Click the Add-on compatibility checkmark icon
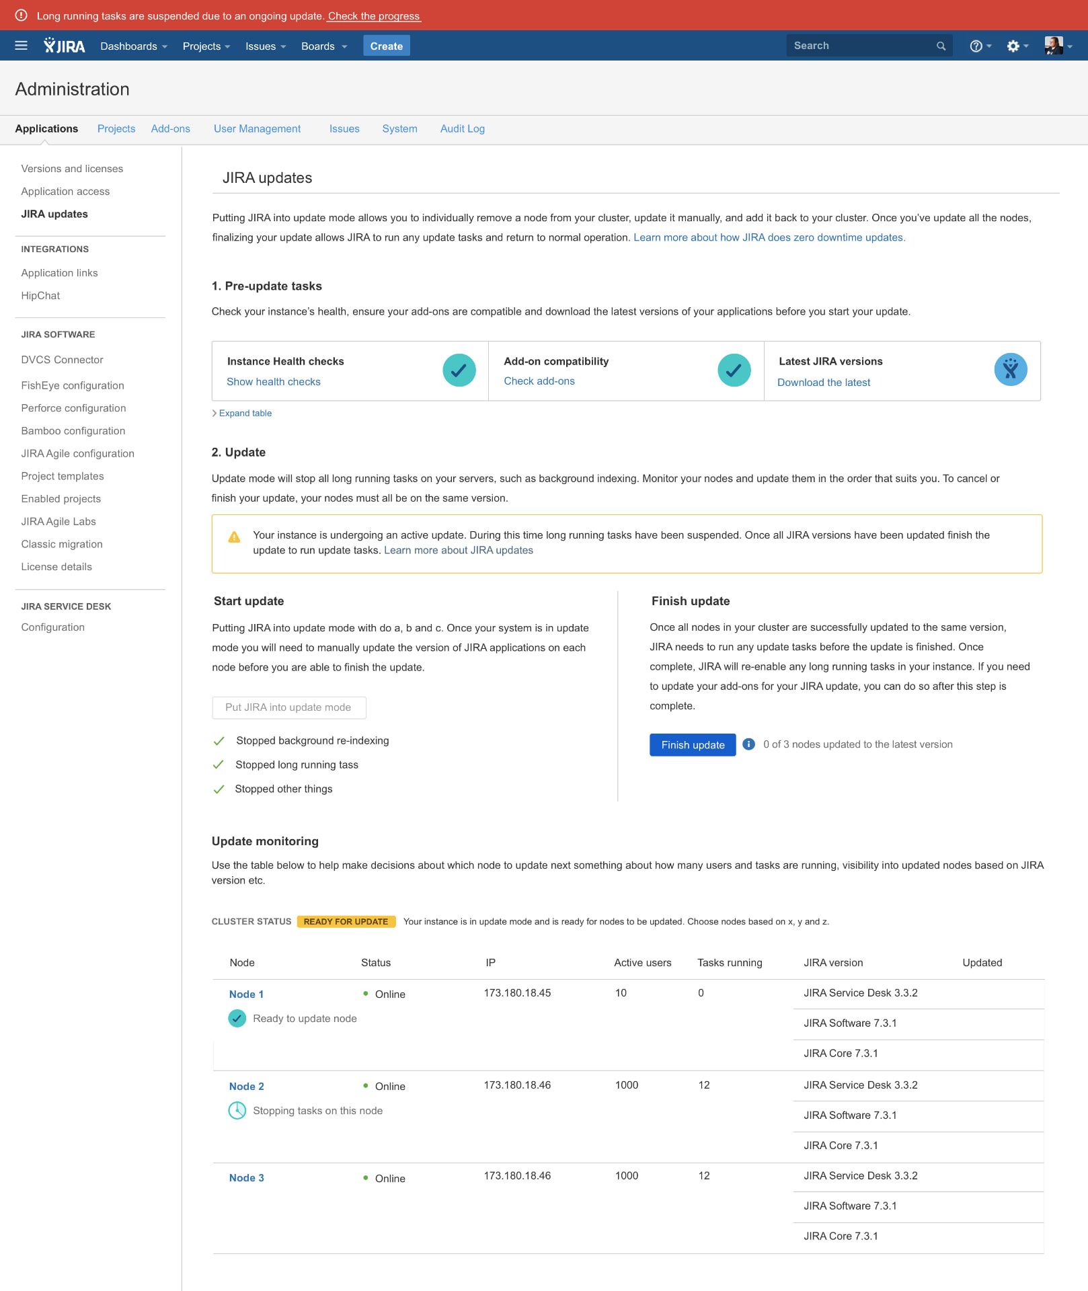Viewport: 1088px width, 1291px height. click(x=734, y=370)
